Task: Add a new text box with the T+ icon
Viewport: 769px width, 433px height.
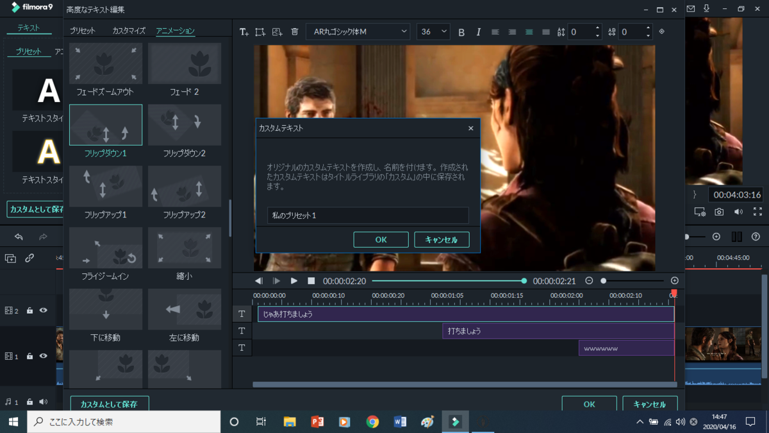Action: (x=244, y=32)
